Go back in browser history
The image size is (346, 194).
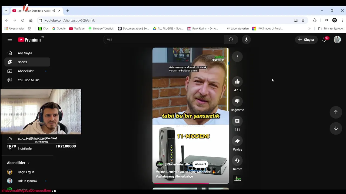click(6, 20)
